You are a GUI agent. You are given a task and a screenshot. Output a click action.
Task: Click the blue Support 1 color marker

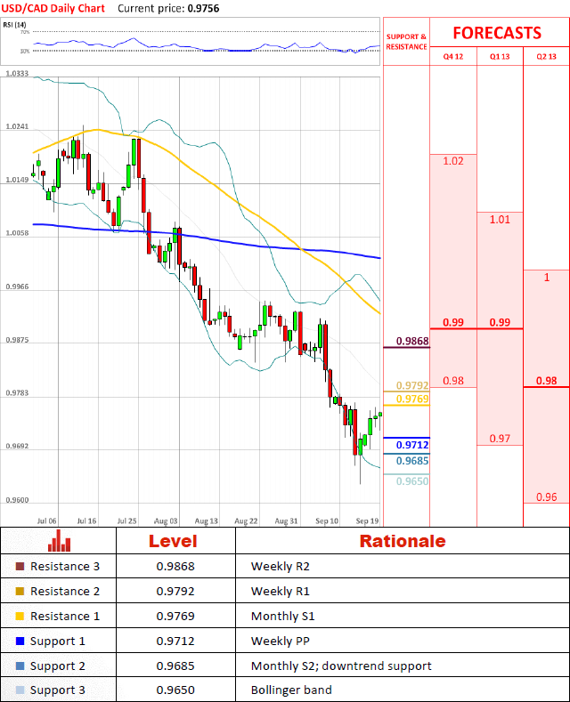pyautogui.click(x=20, y=641)
